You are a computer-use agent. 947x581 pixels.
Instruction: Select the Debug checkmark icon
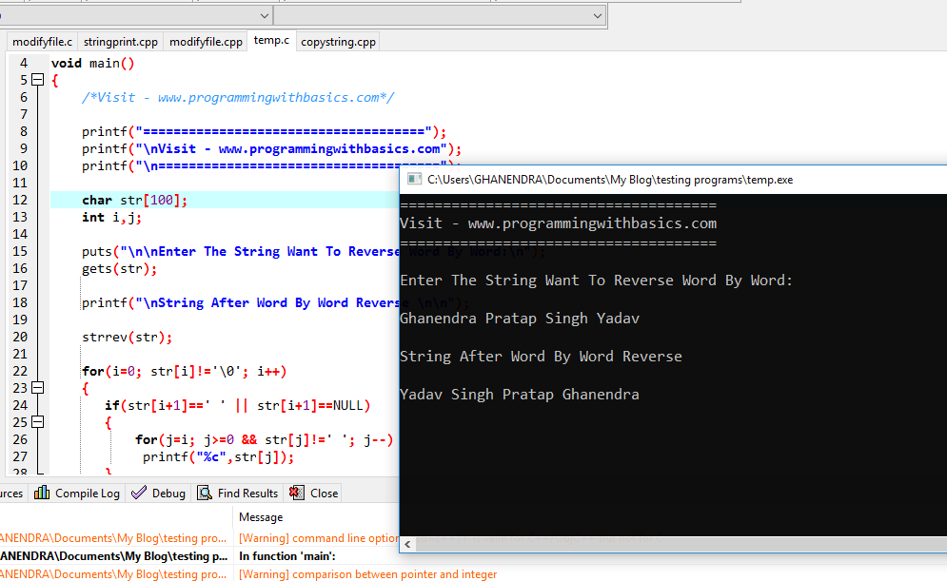(139, 493)
